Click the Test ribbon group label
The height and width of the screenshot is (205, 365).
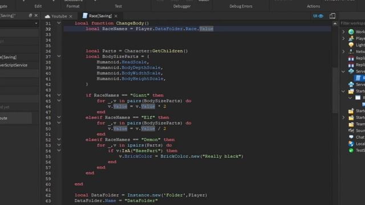click(x=118, y=6)
